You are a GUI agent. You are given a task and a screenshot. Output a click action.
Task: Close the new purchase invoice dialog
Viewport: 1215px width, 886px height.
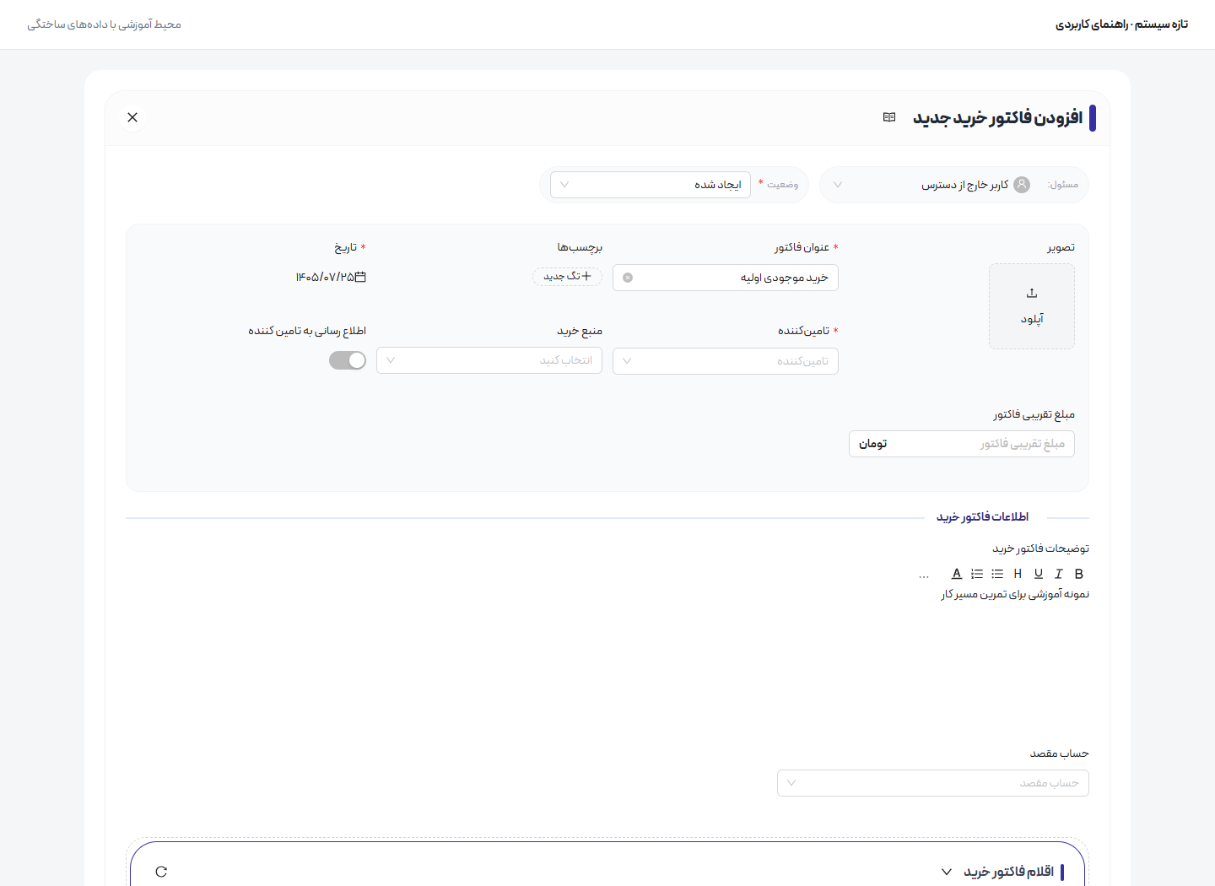coord(132,117)
